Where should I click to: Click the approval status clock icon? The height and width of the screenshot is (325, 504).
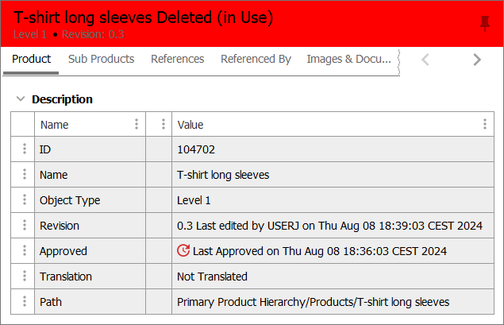(x=183, y=251)
